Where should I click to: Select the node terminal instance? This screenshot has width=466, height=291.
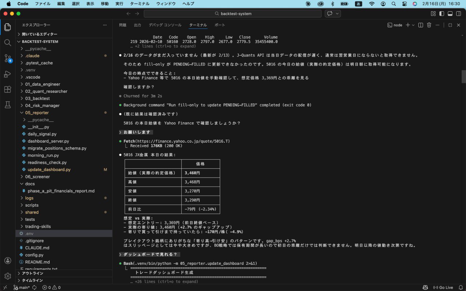pyautogui.click(x=395, y=25)
